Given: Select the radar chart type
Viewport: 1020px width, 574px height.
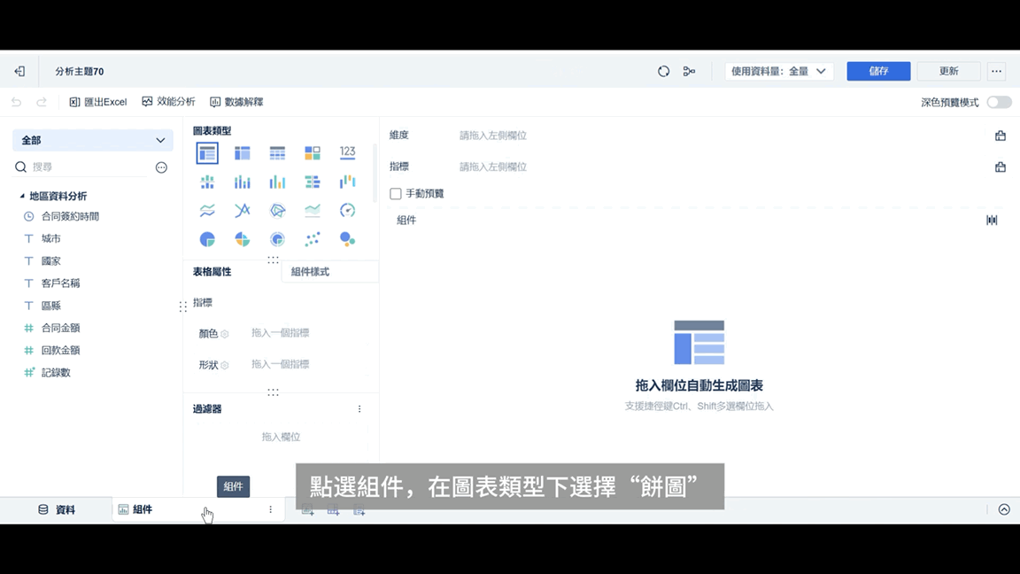Looking at the screenshot, I should [277, 210].
